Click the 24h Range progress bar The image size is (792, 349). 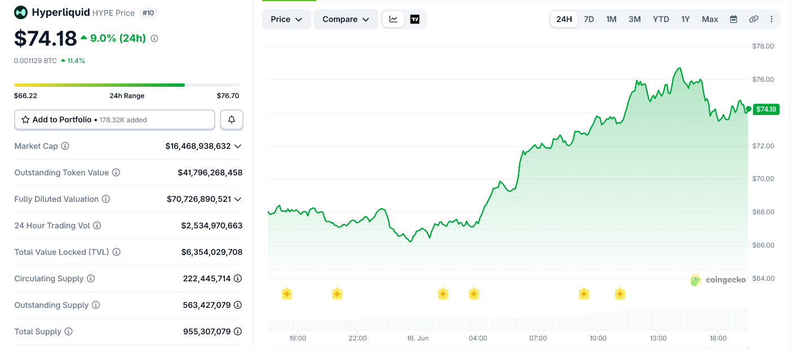[127, 85]
